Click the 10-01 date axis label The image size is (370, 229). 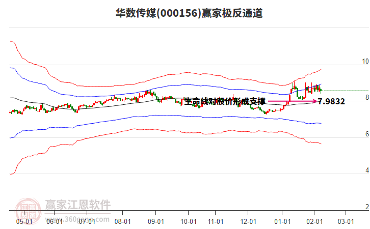188,222
